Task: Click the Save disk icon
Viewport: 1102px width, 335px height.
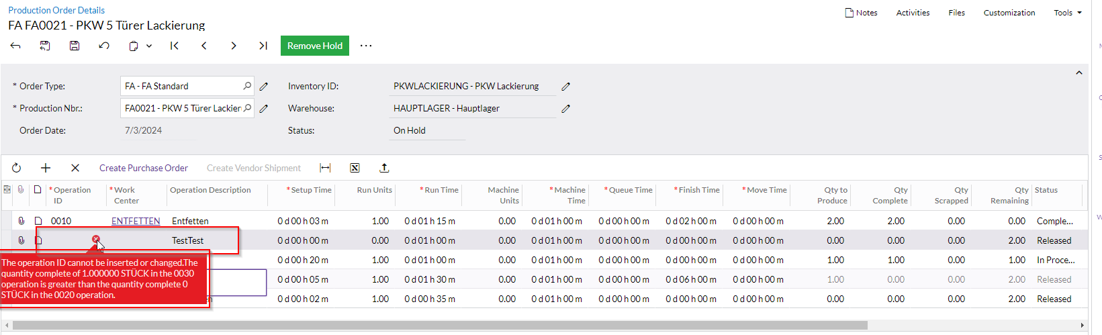Action: click(x=75, y=46)
